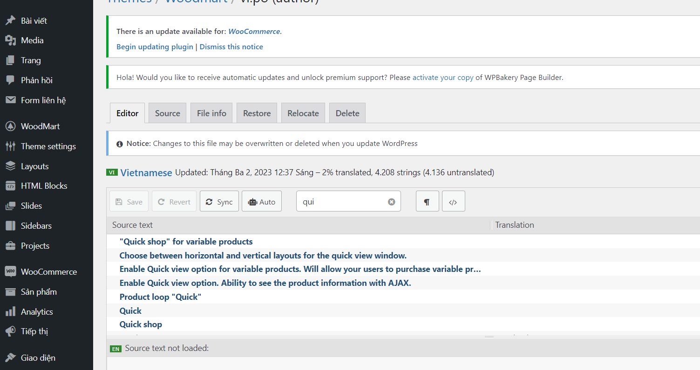Open WooCommerce in the admin sidebar
This screenshot has height=370, width=700.
click(48, 272)
